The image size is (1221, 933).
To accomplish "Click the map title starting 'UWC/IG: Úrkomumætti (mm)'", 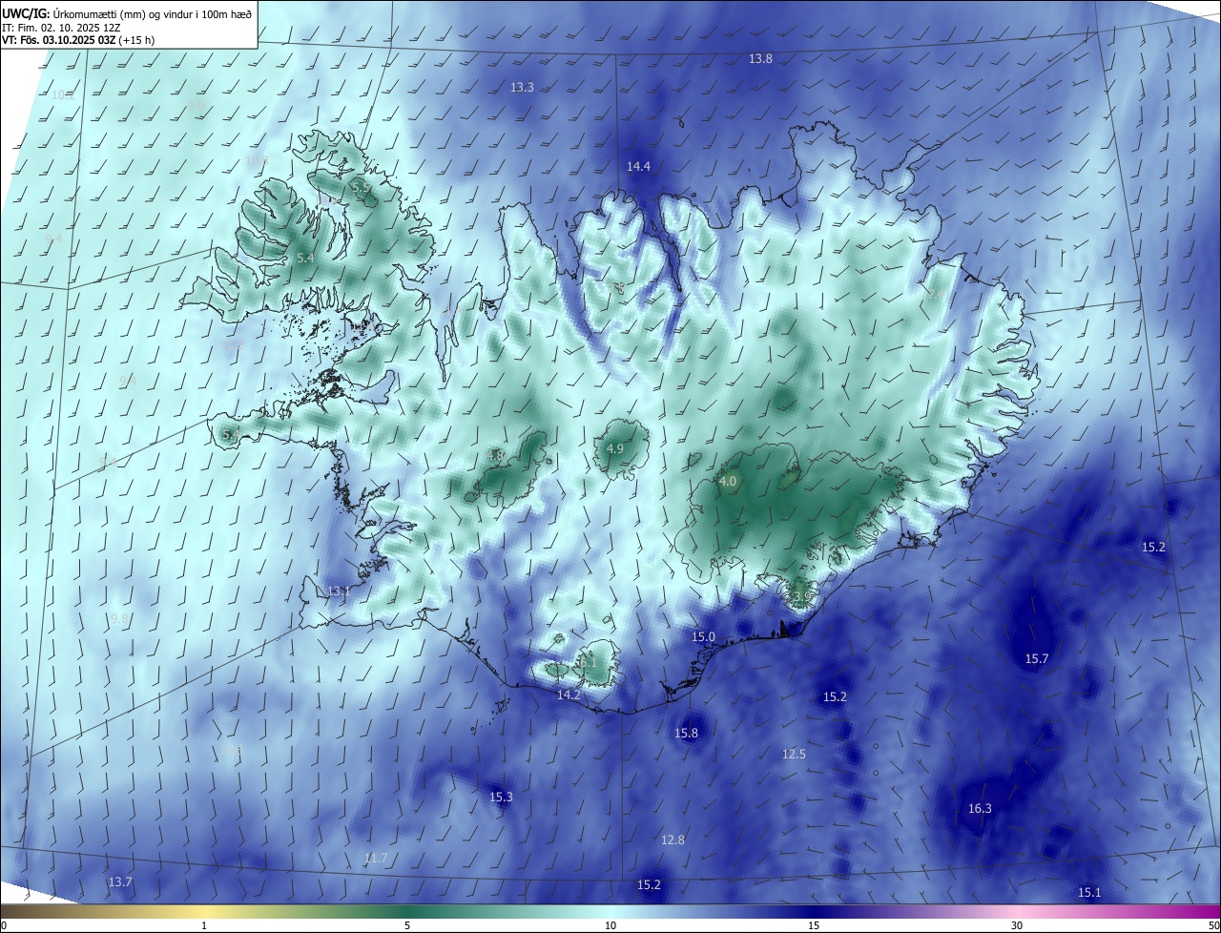I will (x=127, y=13).
